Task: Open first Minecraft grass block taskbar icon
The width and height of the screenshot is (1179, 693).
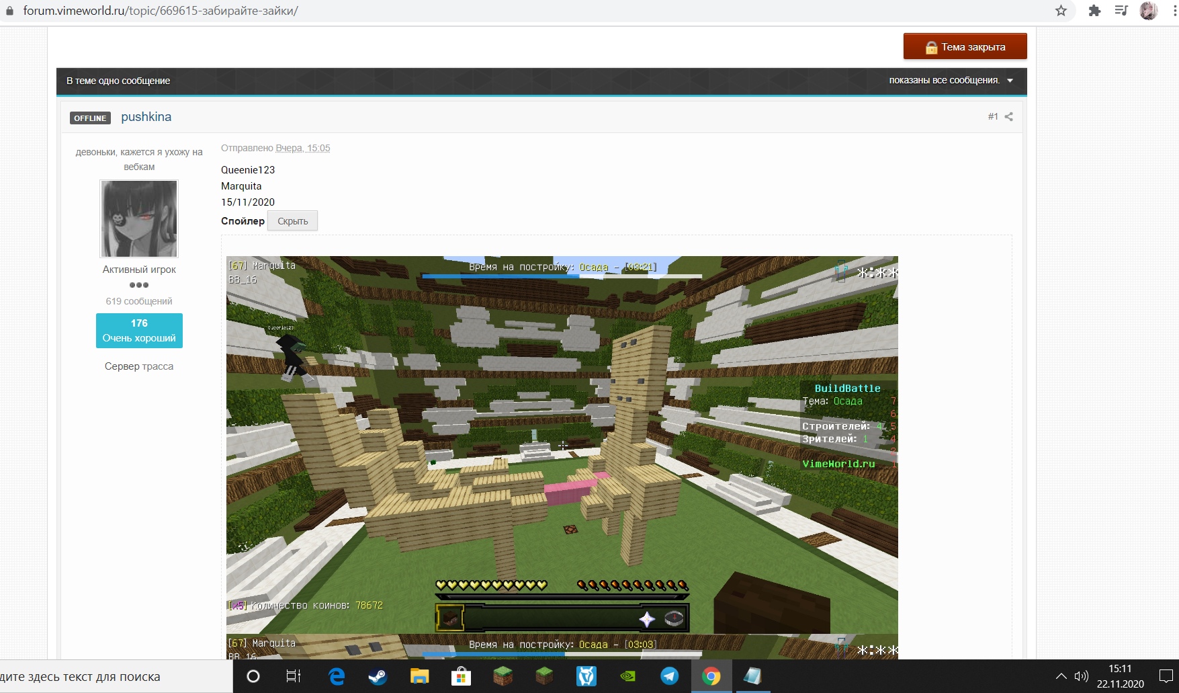Action: pos(503,676)
